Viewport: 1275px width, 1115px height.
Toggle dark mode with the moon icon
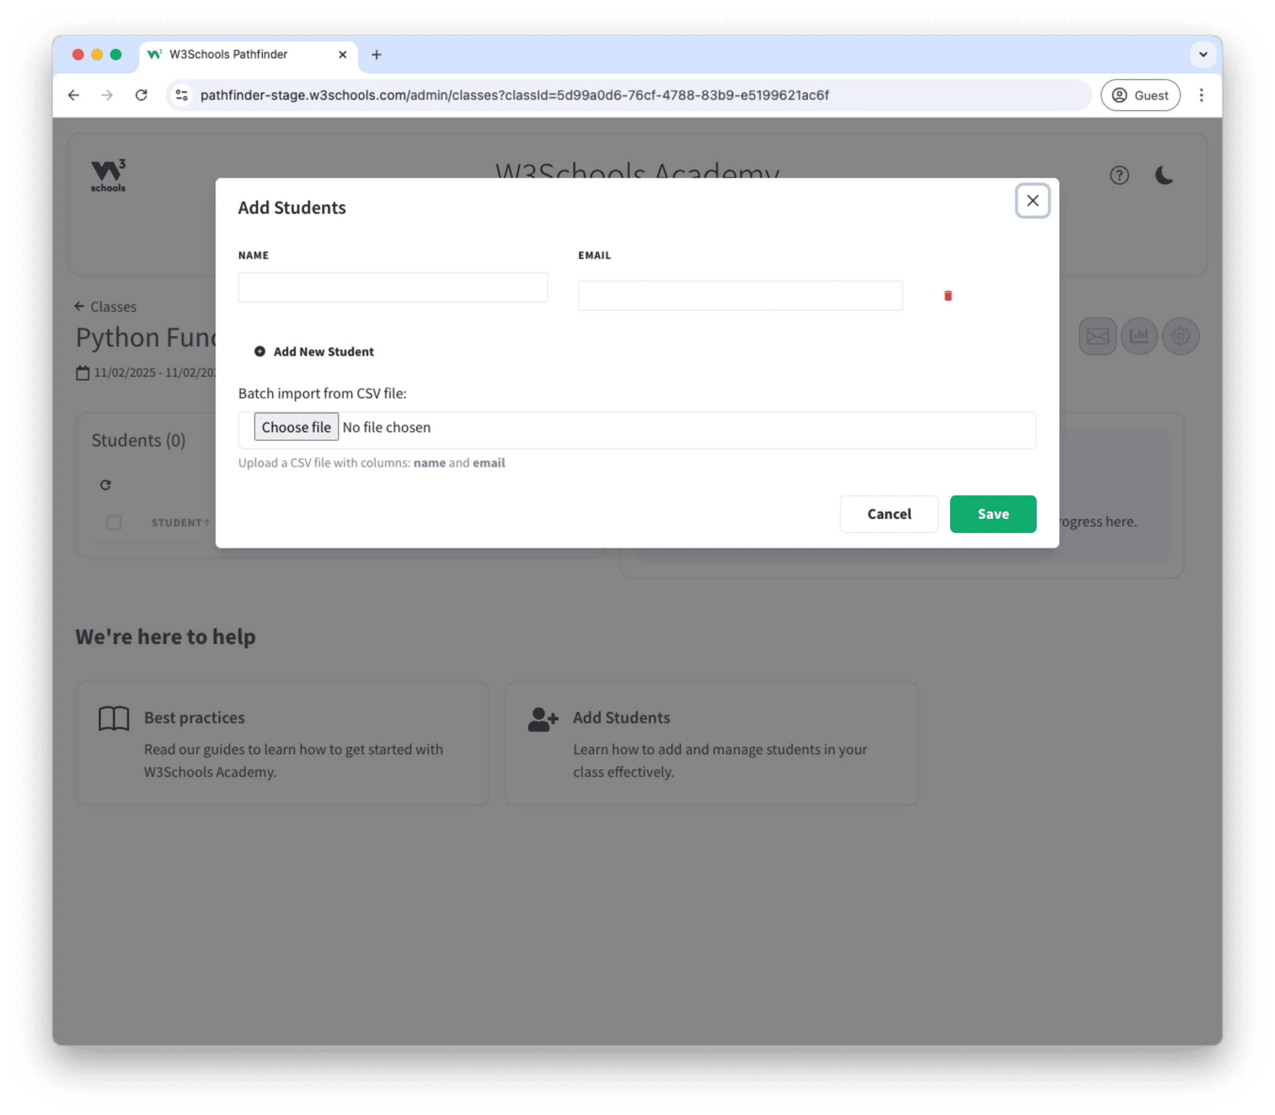(1163, 176)
